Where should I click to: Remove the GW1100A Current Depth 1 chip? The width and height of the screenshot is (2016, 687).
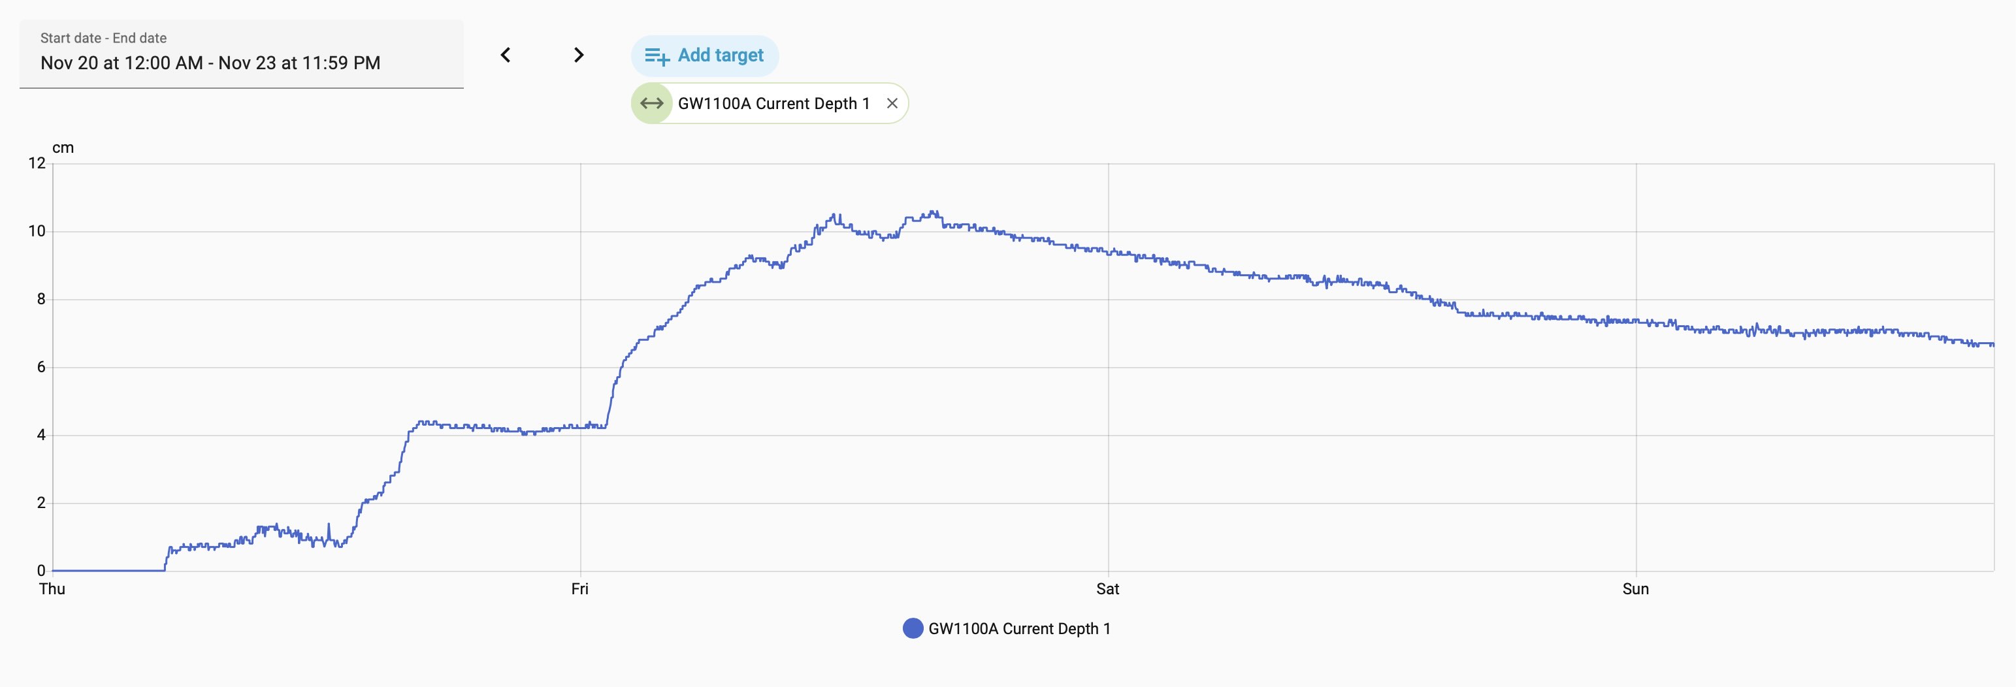(892, 103)
